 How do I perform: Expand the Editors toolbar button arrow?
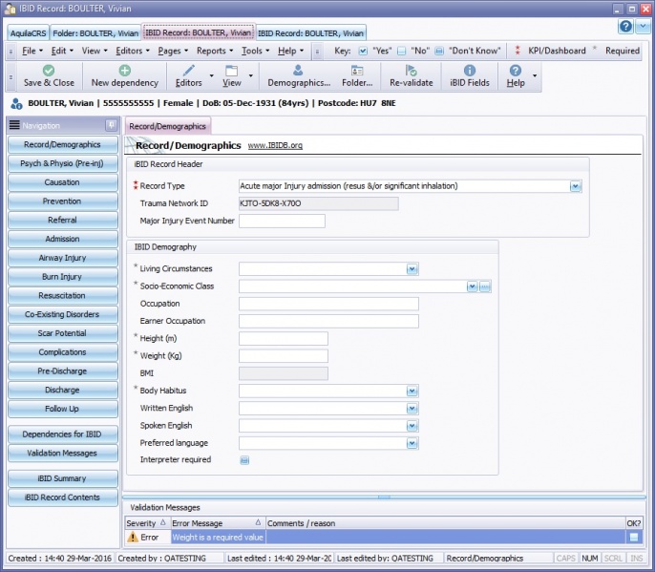[212, 76]
